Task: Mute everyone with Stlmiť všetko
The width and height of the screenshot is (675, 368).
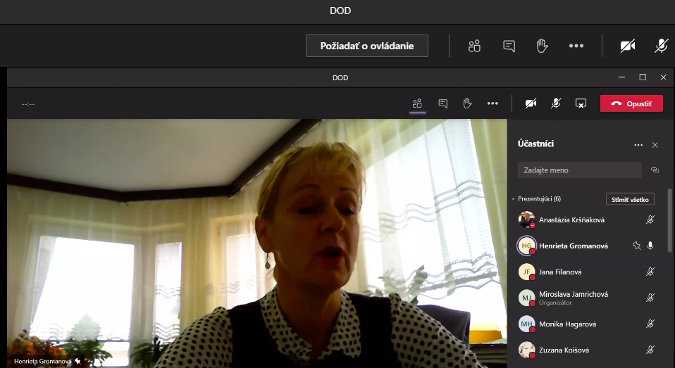Action: point(630,199)
